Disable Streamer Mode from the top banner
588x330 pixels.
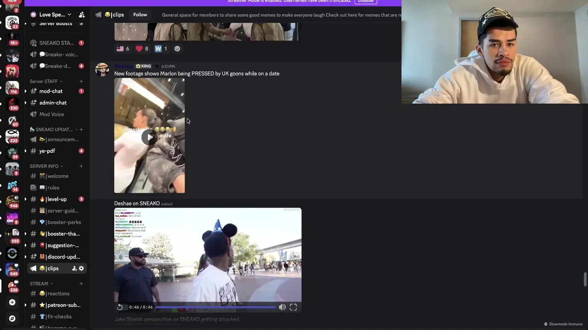coord(366,1)
